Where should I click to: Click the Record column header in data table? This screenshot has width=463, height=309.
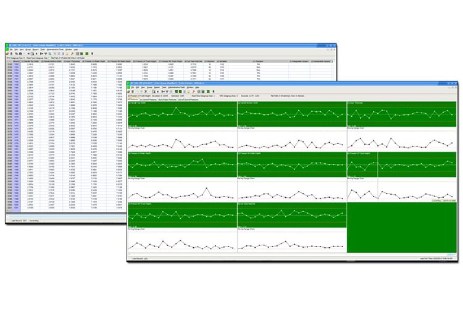point(16,62)
